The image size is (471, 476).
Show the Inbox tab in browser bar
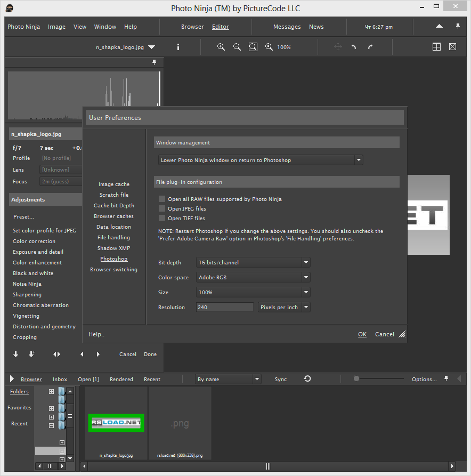point(60,379)
